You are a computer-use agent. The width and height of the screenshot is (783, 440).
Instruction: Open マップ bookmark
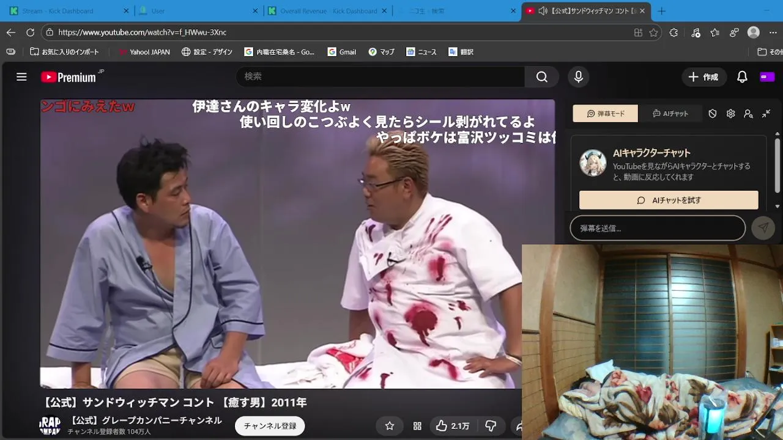click(381, 52)
